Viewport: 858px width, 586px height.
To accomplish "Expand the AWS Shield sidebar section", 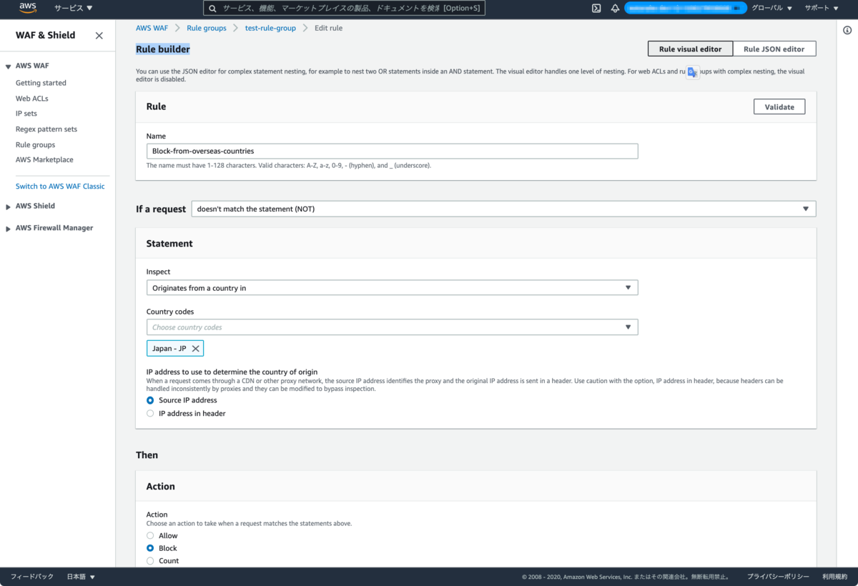I will [x=8, y=206].
